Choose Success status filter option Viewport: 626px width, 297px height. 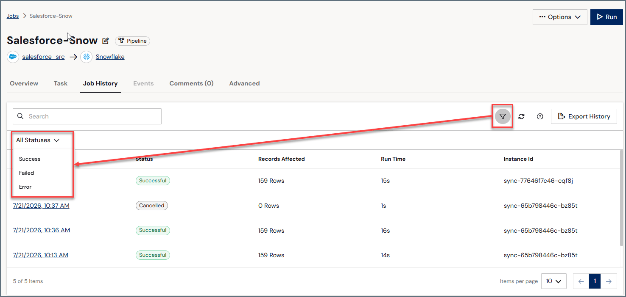click(x=30, y=159)
